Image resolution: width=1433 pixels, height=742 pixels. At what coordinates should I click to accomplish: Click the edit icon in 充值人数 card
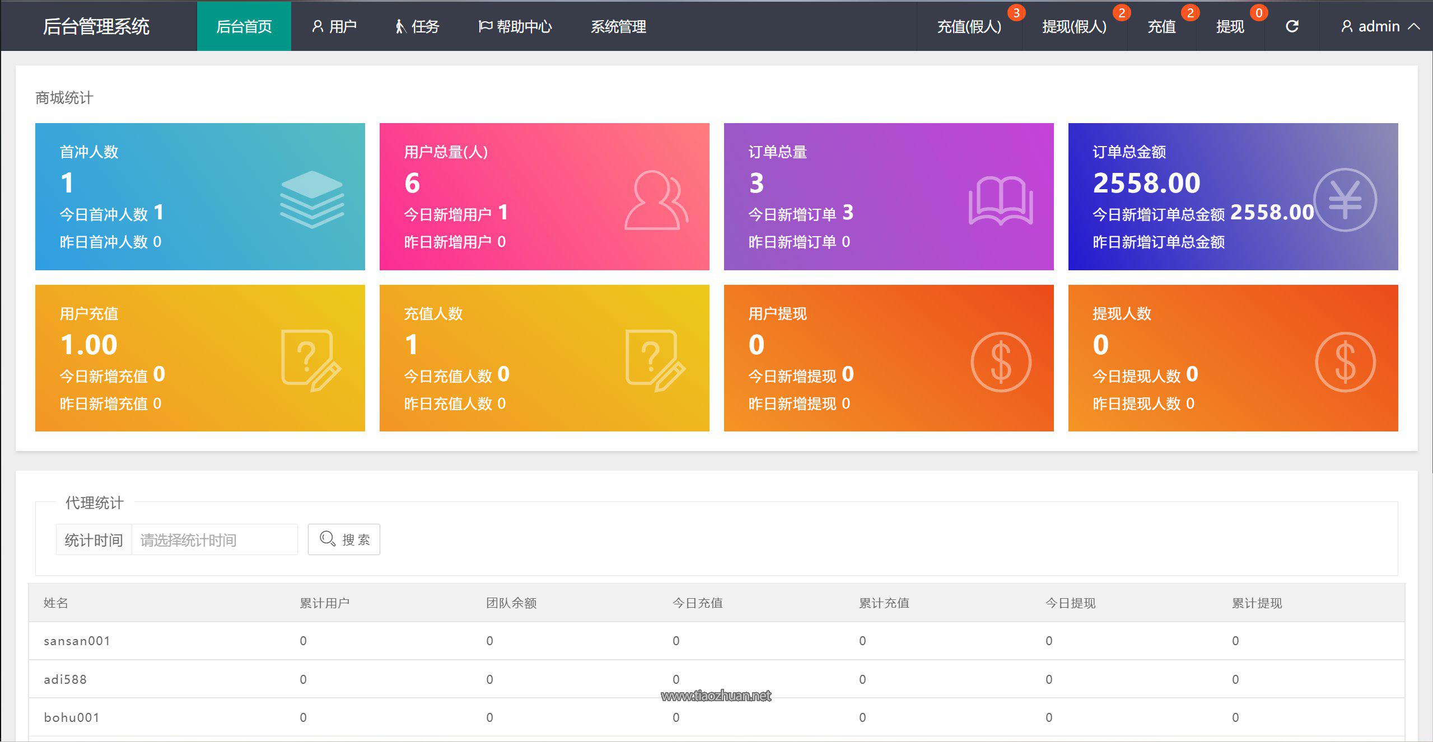pyautogui.click(x=655, y=360)
